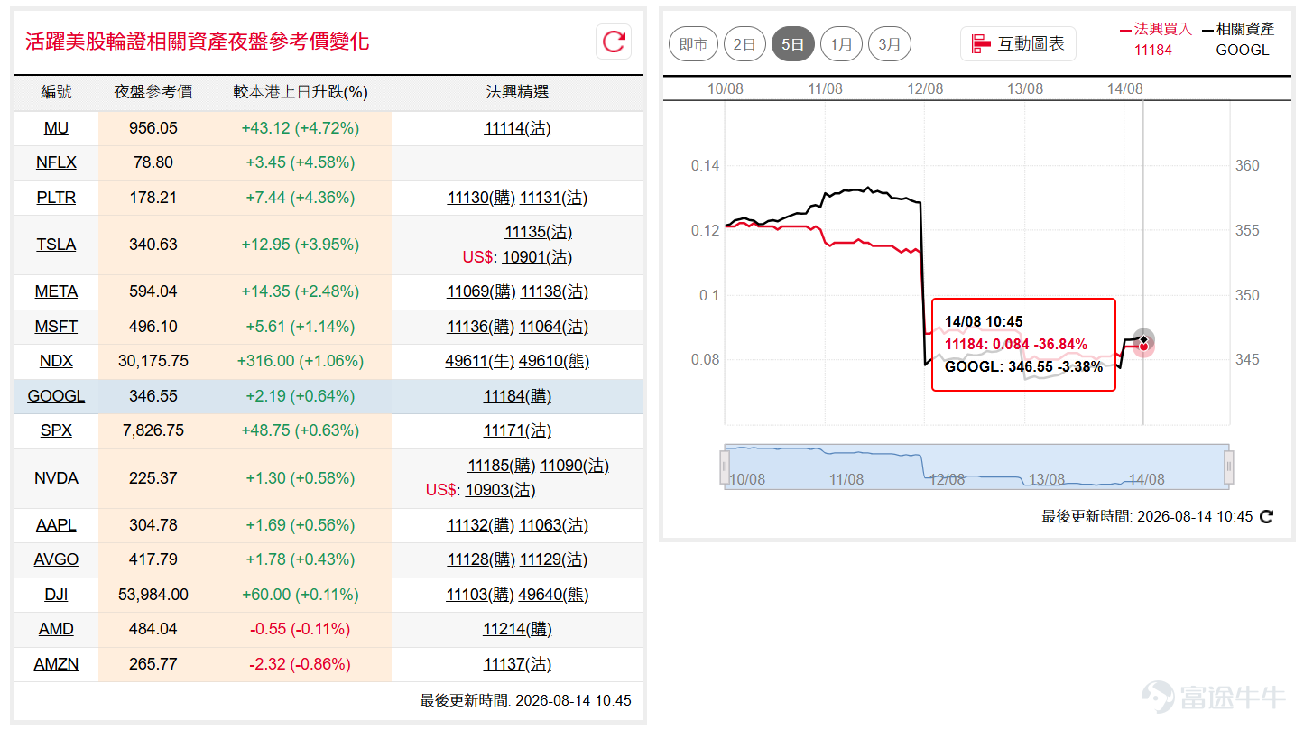The height and width of the screenshot is (730, 1304).
Task: Open DJI index link
Action: pos(56,595)
